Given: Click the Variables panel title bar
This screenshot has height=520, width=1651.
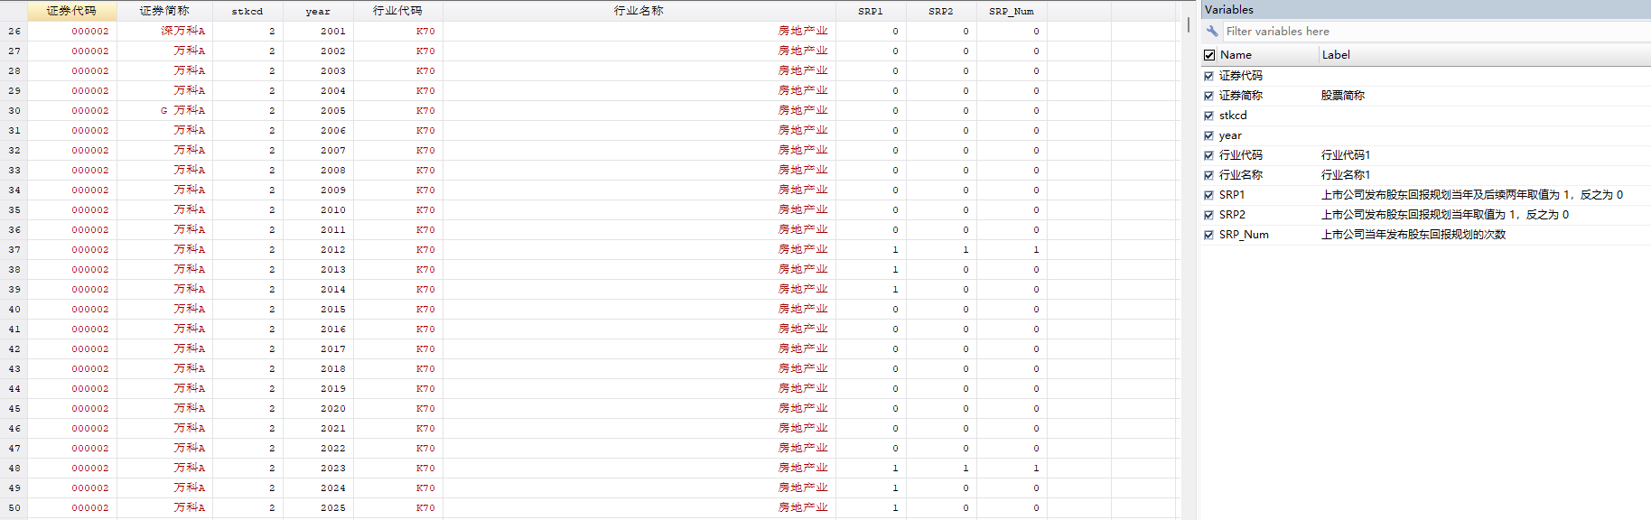Looking at the screenshot, I should (x=1425, y=10).
